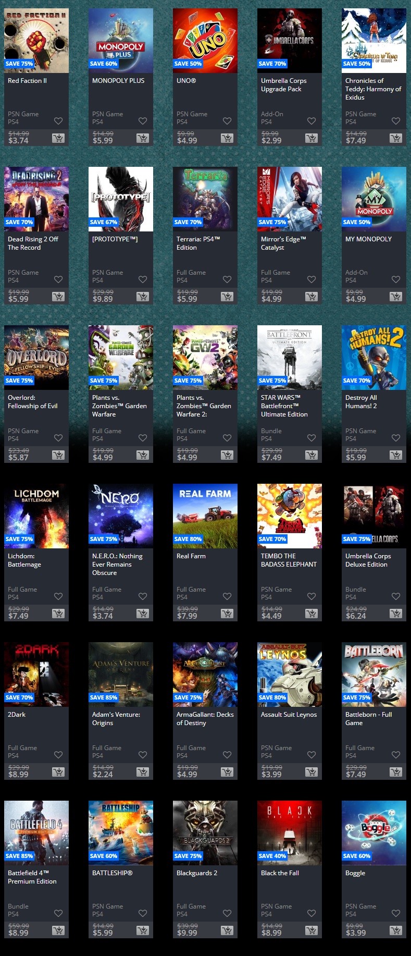Open Chronicles of Teddy: Harmony of Exidus title
The image size is (411, 956).
tap(373, 89)
